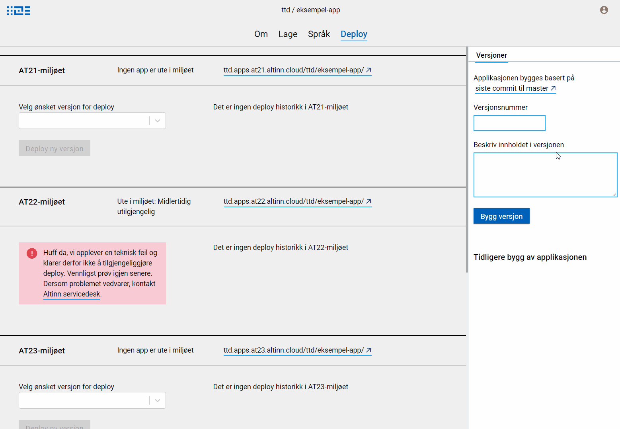Click the vertical scrollbar of environments list
Screen dimensions: 620x429
click(467, 159)
